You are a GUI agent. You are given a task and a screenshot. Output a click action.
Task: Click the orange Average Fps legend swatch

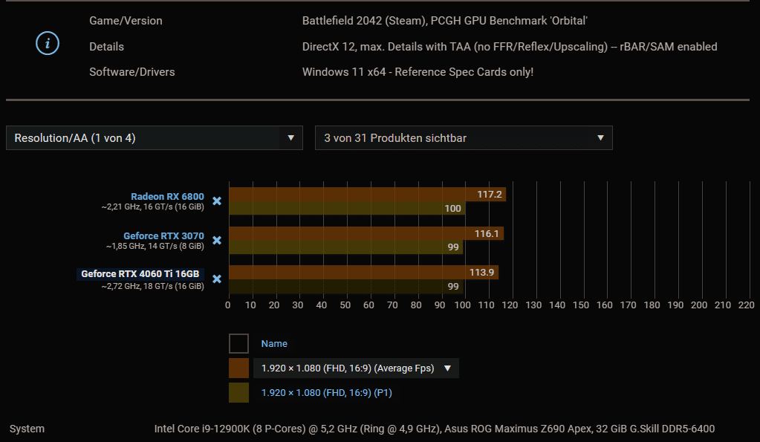(x=238, y=368)
